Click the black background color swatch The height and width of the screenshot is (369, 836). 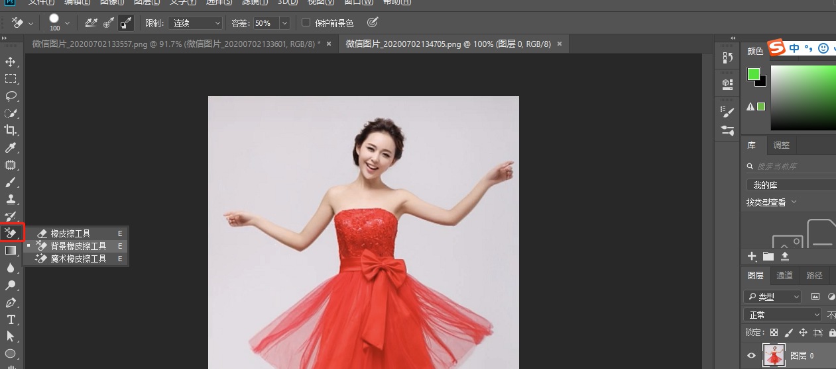click(762, 82)
